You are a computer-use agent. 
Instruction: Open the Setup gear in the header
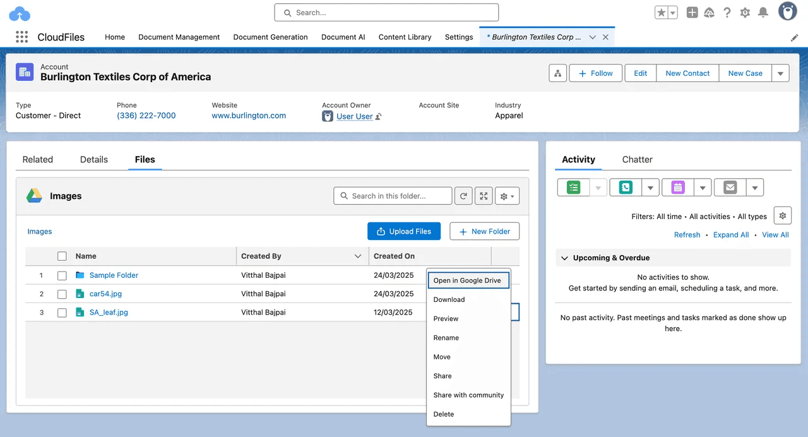click(745, 12)
